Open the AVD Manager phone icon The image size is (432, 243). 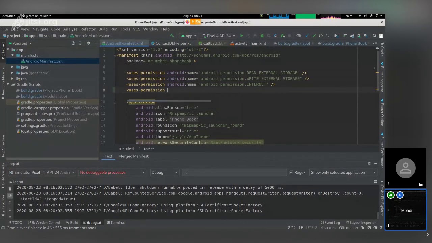click(x=359, y=36)
